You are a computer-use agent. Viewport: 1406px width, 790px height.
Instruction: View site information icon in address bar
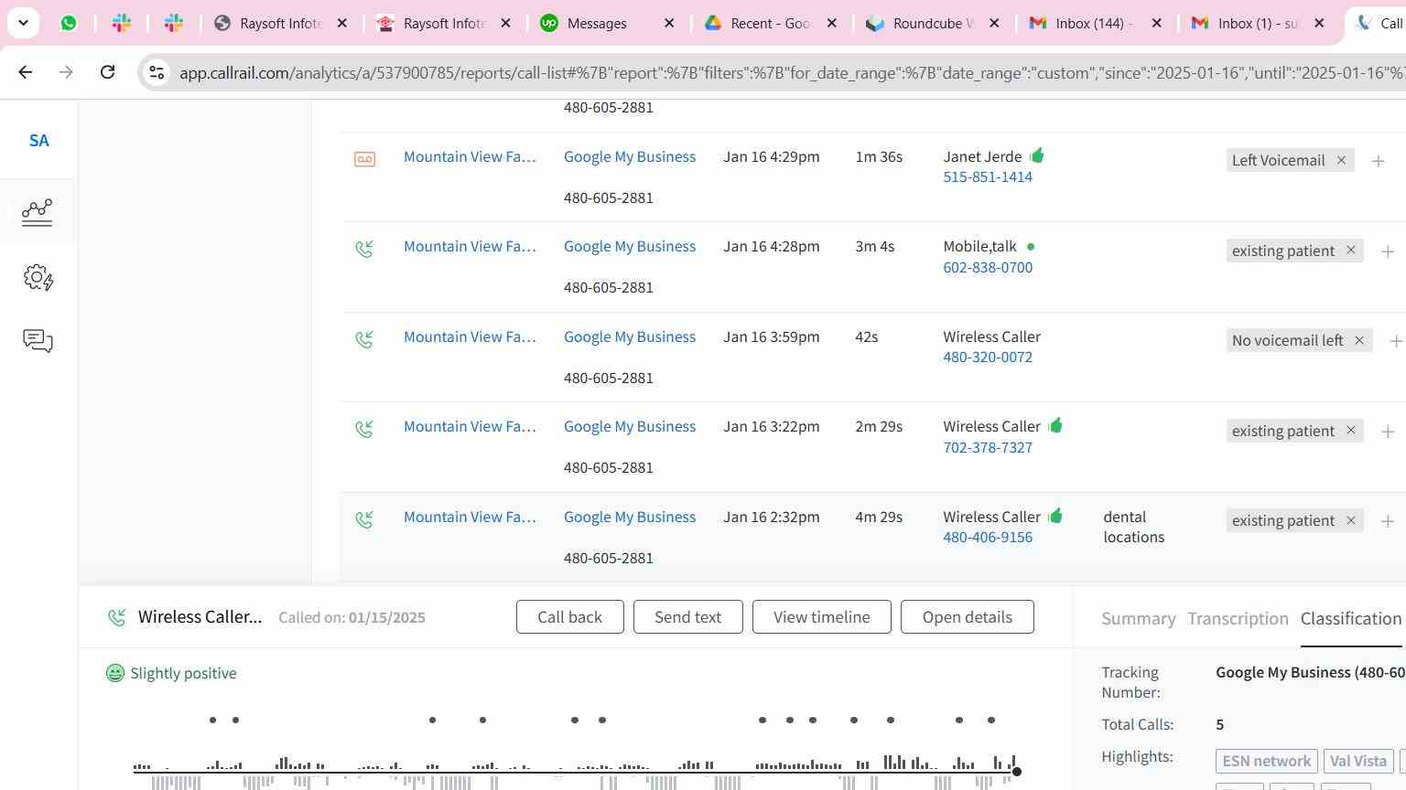157,72
